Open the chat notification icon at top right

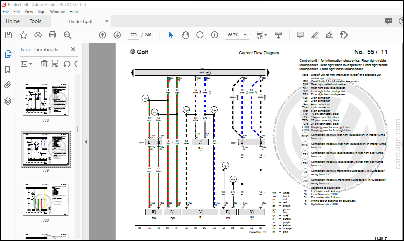[x=389, y=21]
